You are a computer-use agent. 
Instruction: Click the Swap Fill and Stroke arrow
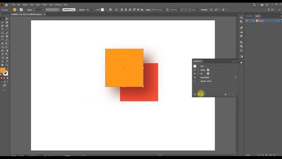coord(7,69)
